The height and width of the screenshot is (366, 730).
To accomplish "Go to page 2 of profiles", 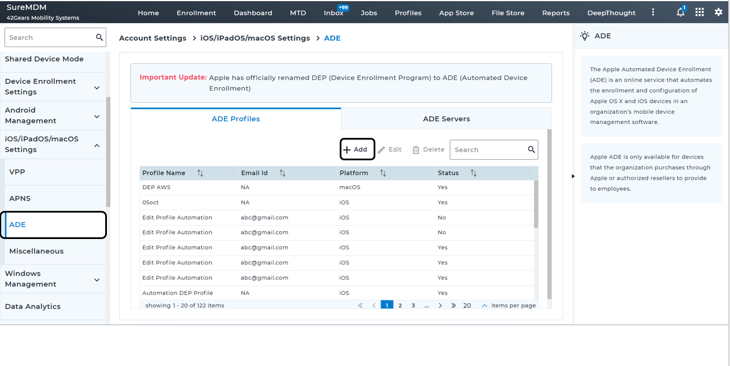I will (x=400, y=306).
